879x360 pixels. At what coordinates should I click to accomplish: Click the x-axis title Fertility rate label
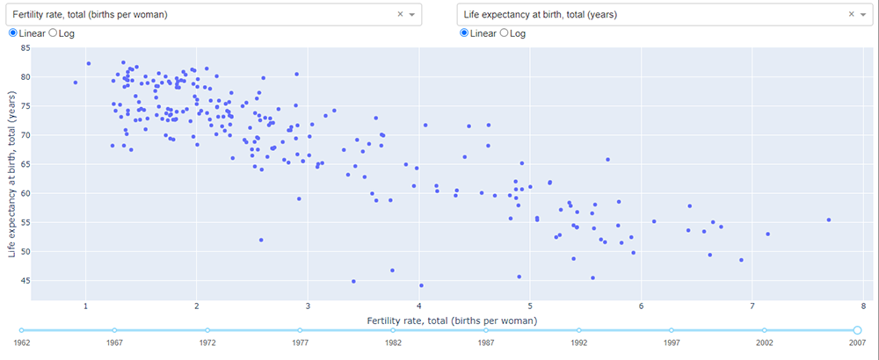452,320
